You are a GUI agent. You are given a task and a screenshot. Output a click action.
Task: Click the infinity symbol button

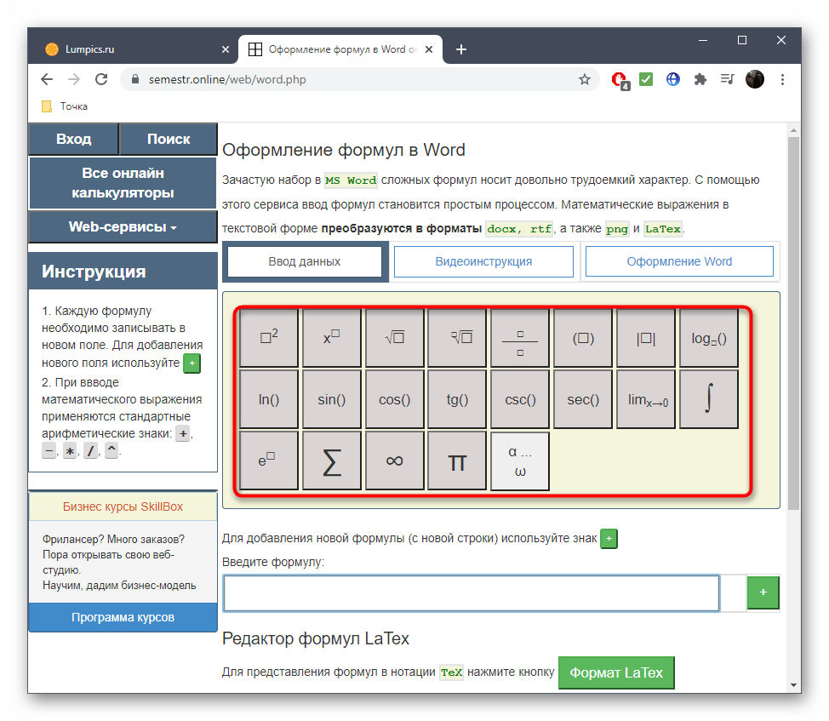394,461
